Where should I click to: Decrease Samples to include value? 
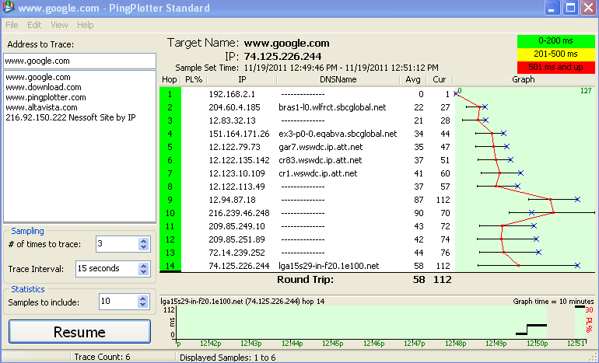(143, 305)
